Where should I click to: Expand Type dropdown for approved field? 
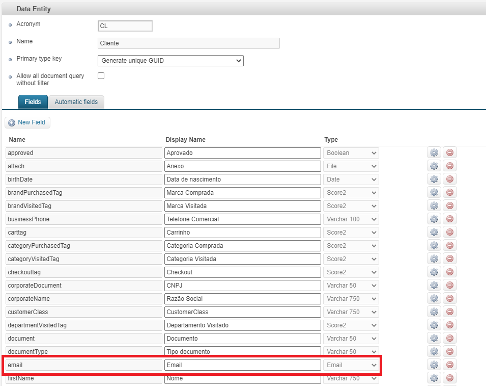351,152
